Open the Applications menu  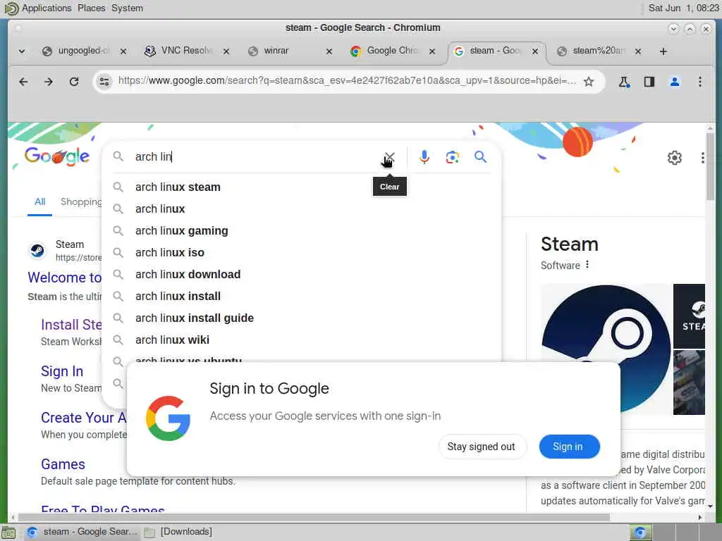coord(47,8)
